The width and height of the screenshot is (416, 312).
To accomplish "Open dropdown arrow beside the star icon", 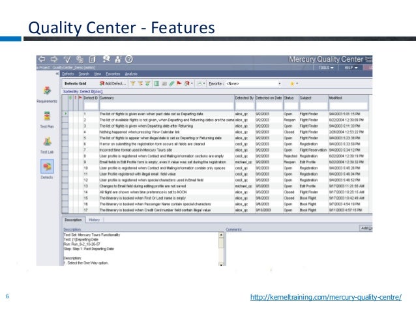I will [297, 83].
